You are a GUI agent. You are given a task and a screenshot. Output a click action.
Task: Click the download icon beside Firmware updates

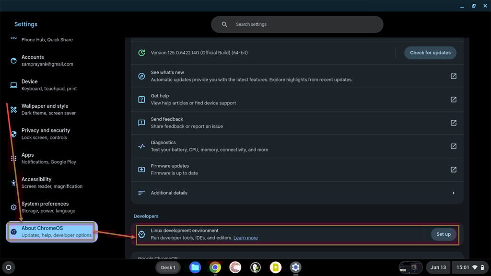click(141, 170)
